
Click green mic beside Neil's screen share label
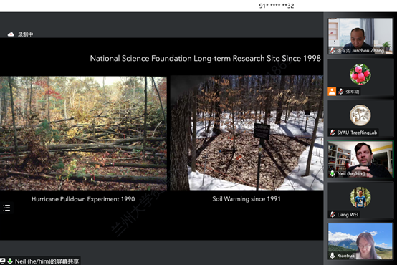click(10, 261)
